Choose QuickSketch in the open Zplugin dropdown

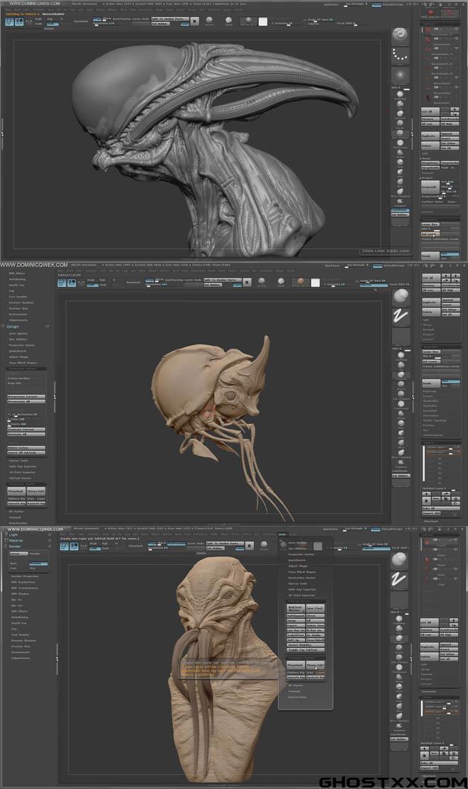pos(297,560)
